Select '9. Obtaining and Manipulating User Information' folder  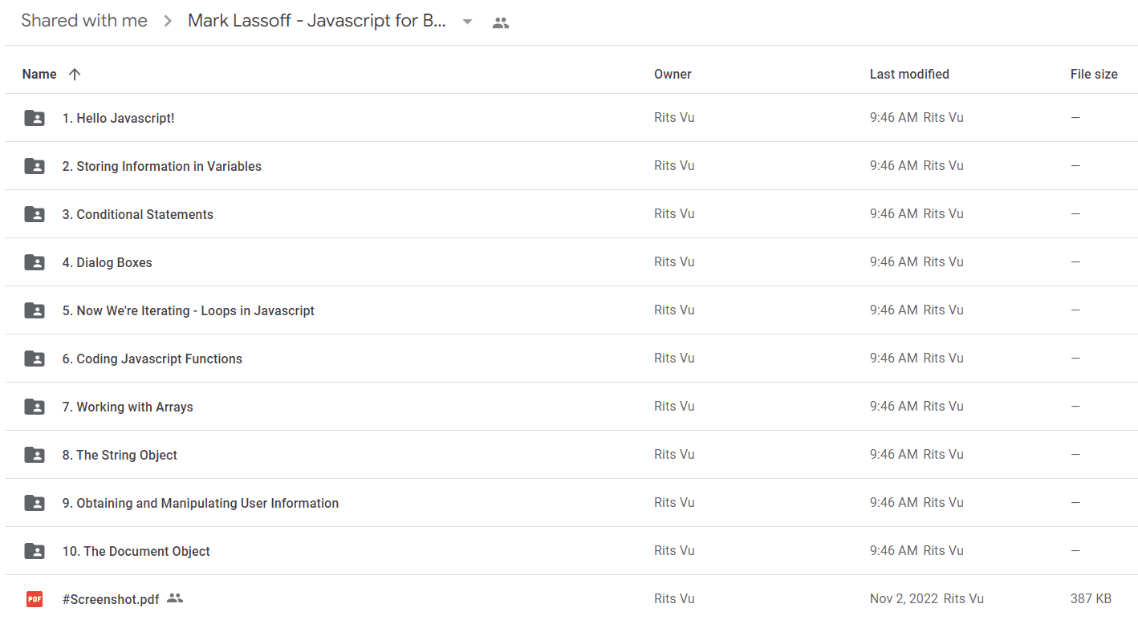(x=201, y=503)
